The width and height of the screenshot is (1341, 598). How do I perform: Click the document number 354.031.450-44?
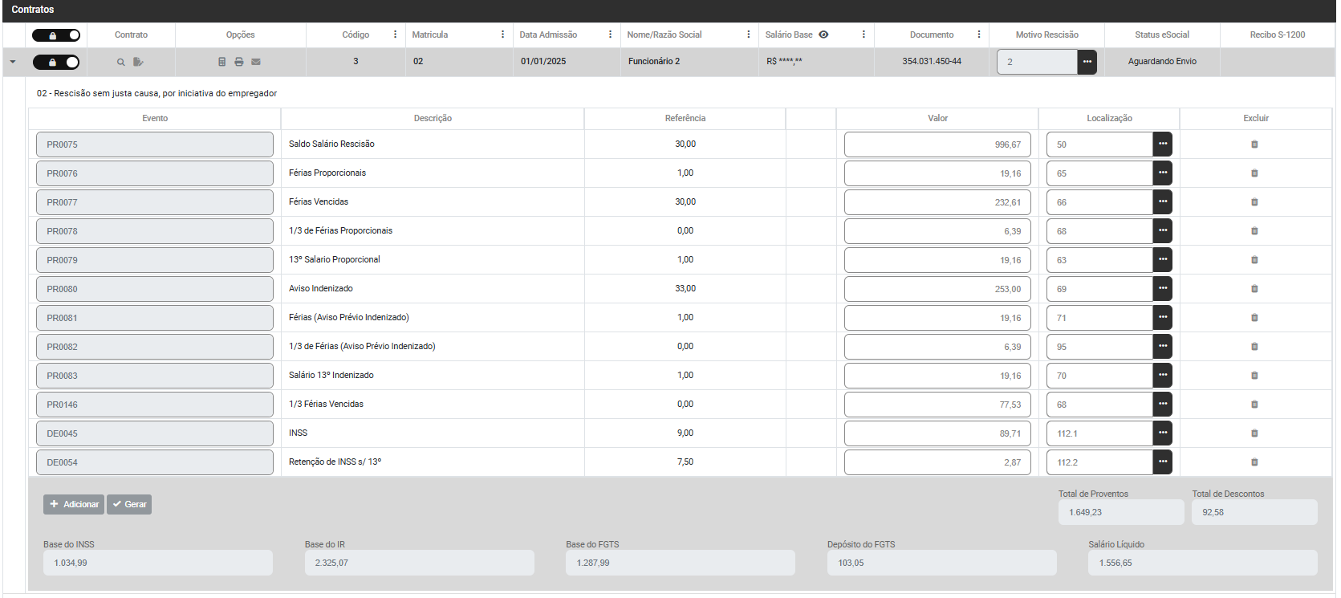tap(932, 62)
